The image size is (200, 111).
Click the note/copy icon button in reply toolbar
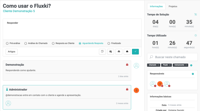[102, 52]
